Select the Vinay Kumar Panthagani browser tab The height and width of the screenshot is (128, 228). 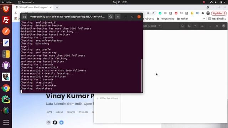(33, 7)
